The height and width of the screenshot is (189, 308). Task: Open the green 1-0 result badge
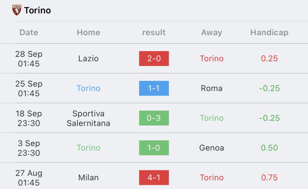[154, 148]
